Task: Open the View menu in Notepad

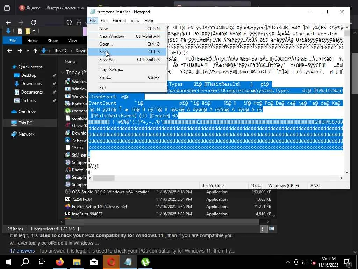Action: click(x=135, y=21)
